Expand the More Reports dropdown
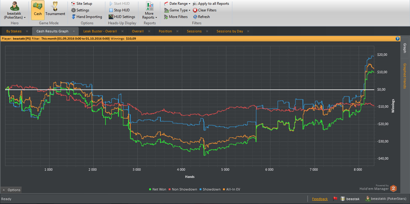Screen dimensions: 410x204 click(149, 10)
